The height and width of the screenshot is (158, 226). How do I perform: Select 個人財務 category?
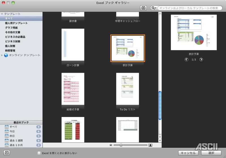(21, 46)
